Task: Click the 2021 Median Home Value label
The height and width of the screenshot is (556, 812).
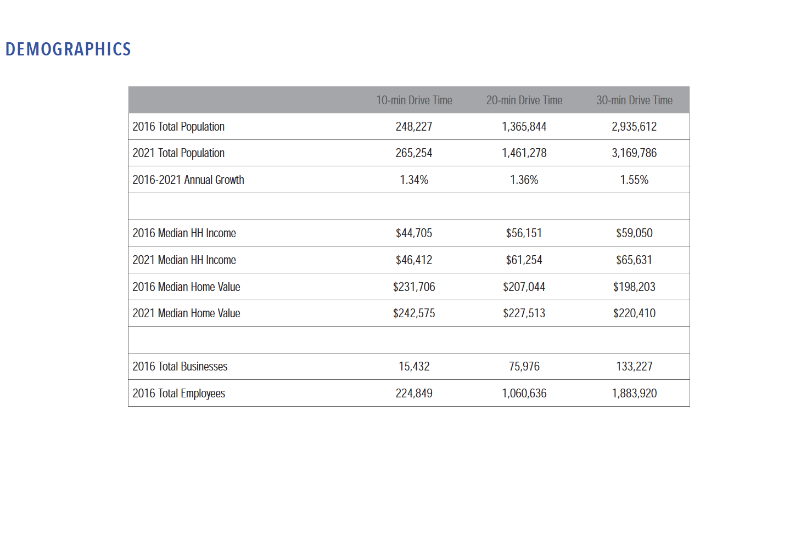Action: (x=186, y=313)
